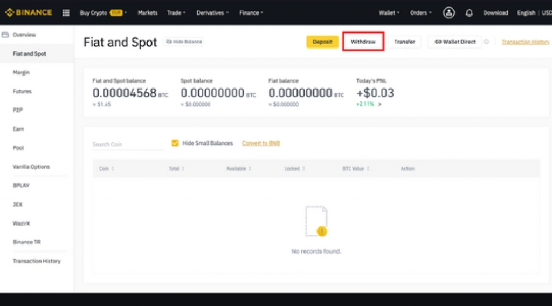This screenshot has height=306, width=552.
Task: Click the +$0.03 Today's PNL value
Action: [375, 93]
